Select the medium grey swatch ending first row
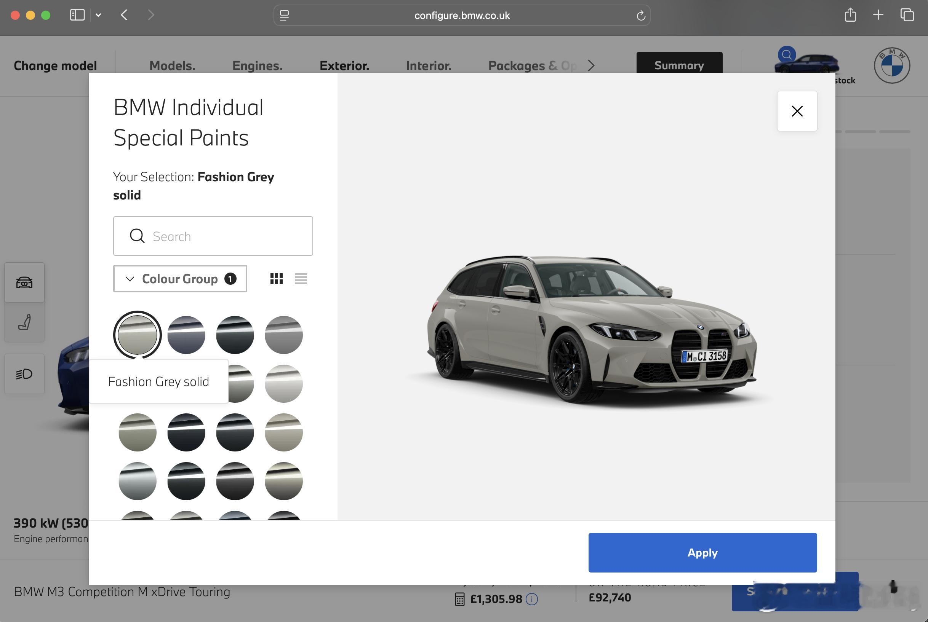 [284, 335]
